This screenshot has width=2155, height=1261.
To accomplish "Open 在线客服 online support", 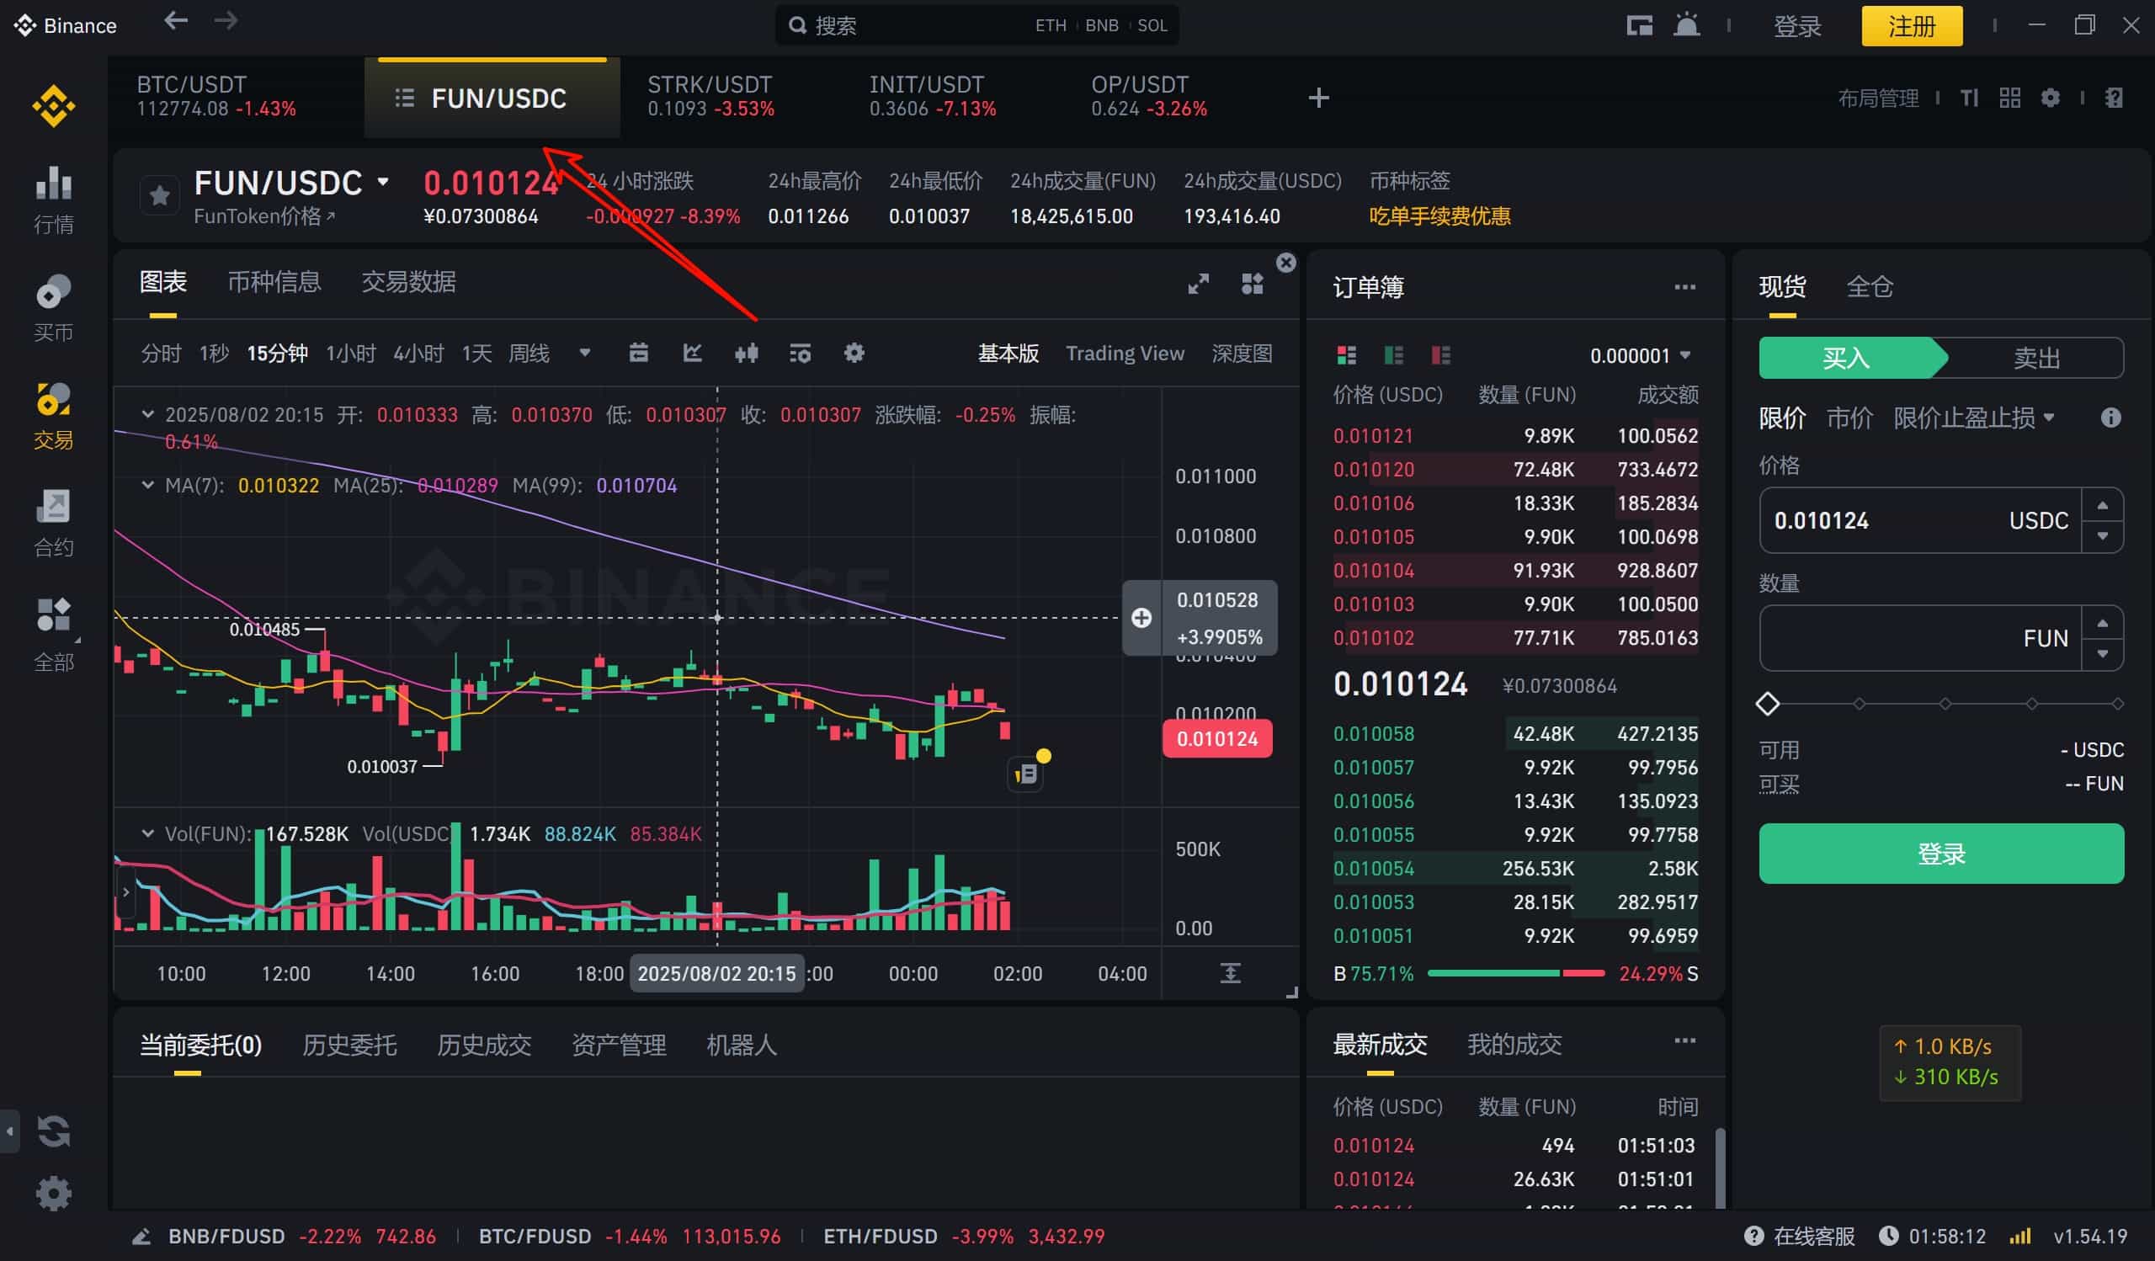I will [1799, 1237].
